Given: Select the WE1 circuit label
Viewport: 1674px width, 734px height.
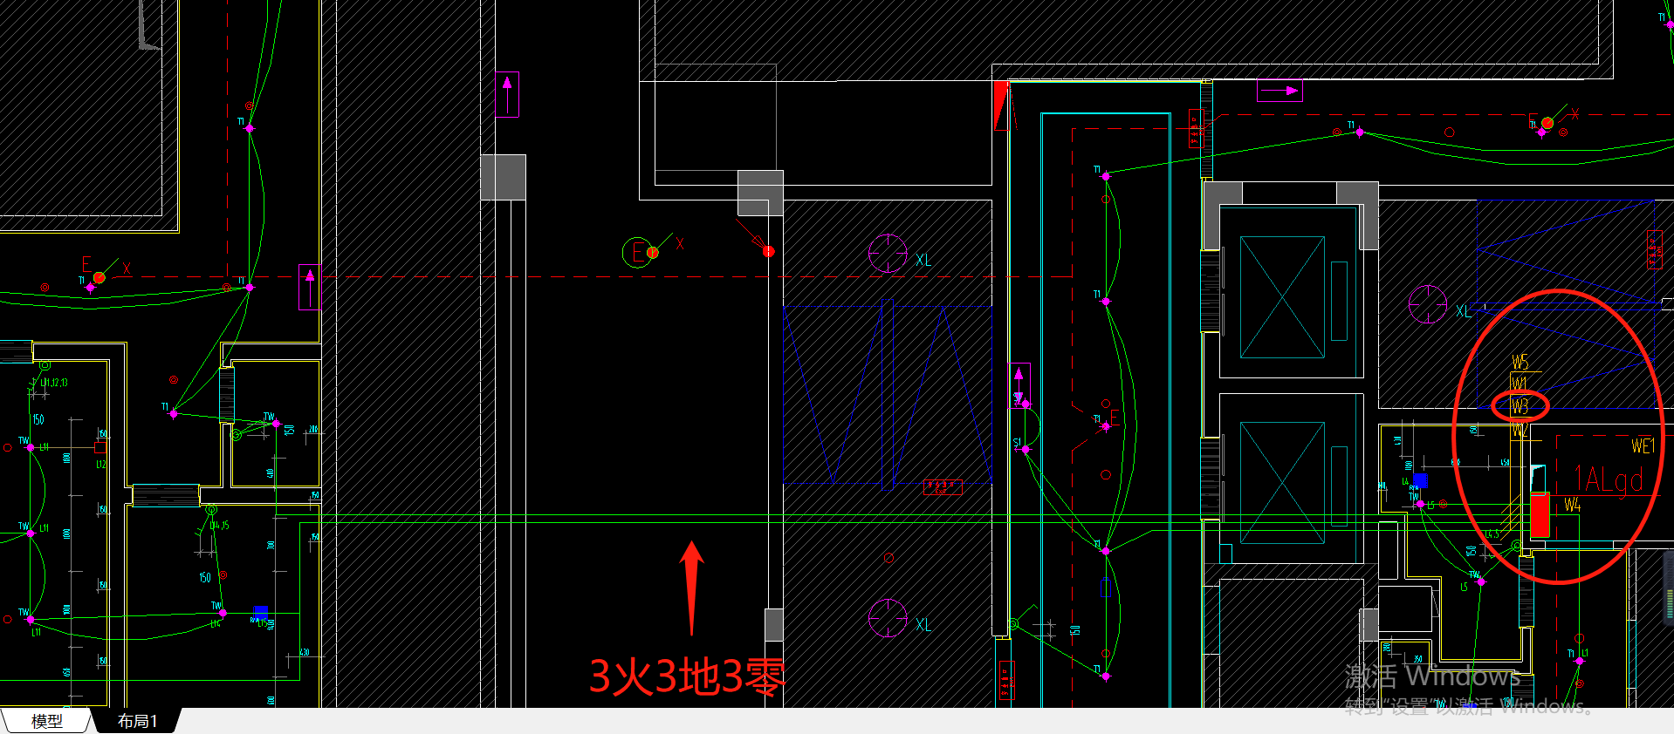Looking at the screenshot, I should click(x=1643, y=446).
